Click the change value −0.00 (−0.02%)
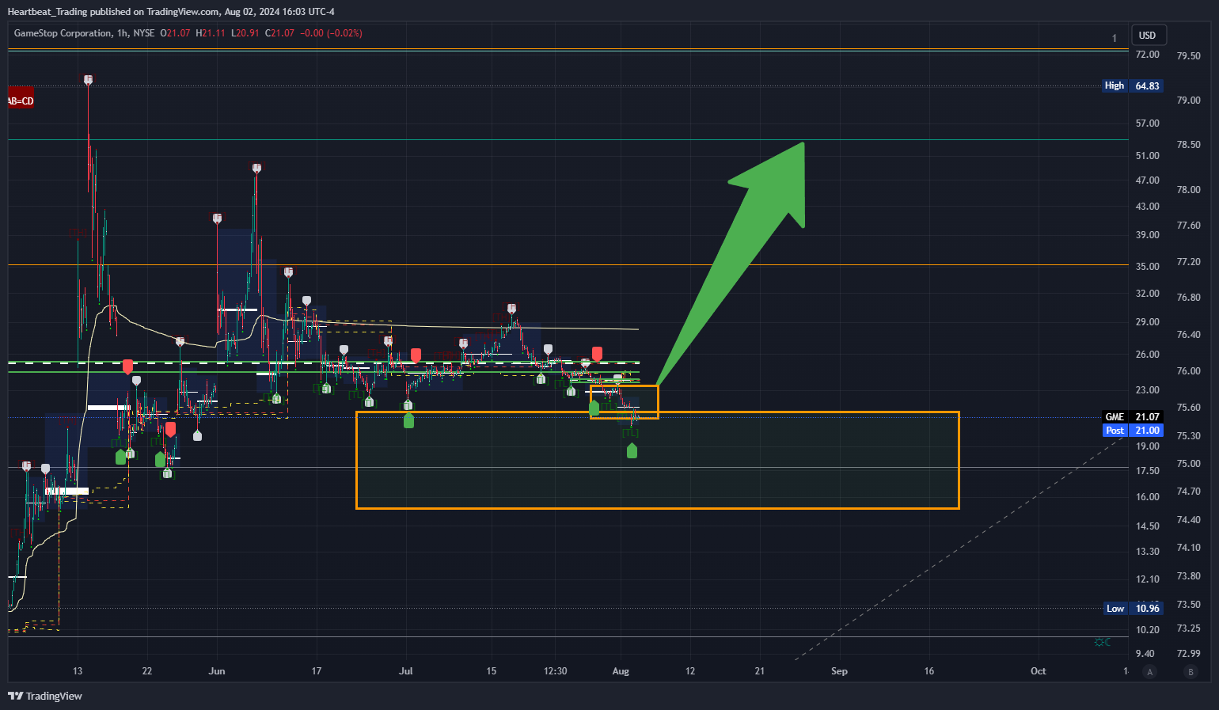Viewport: 1219px width, 710px height. 331,33
